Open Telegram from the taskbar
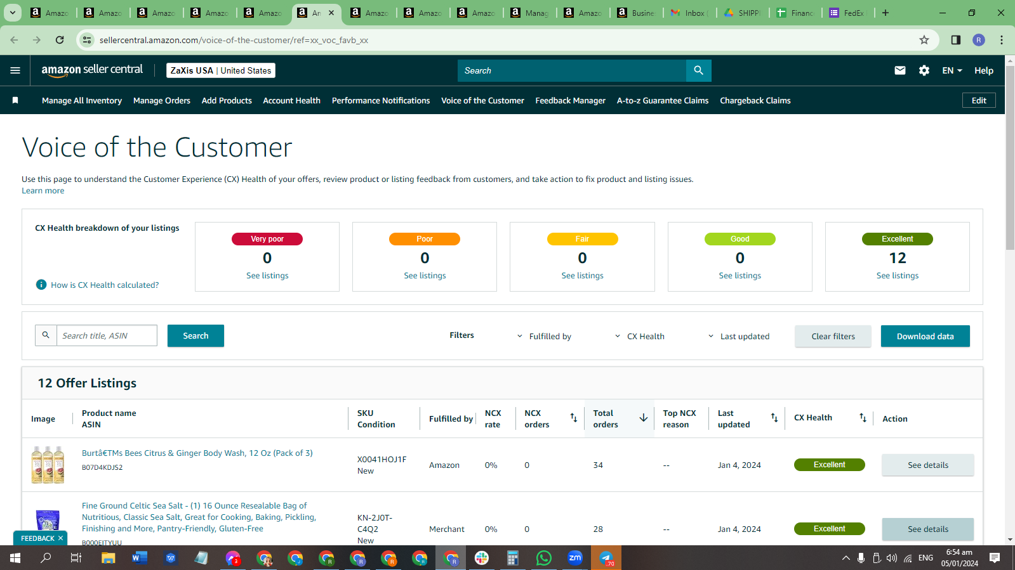Screen dimensions: 1015x570 606,558
